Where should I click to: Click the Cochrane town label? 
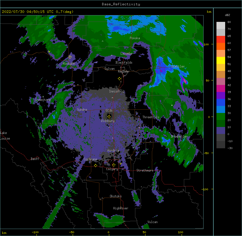pyautogui.click(x=90, y=159)
